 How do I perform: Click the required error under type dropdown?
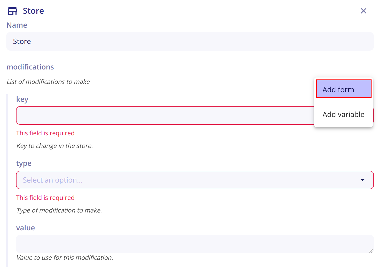[x=45, y=198]
